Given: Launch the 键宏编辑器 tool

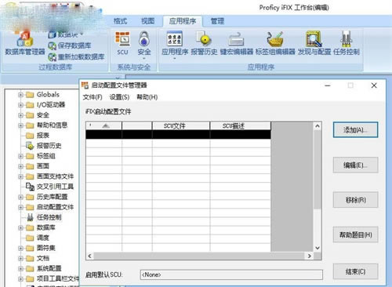Looking at the screenshot, I should [236, 43].
